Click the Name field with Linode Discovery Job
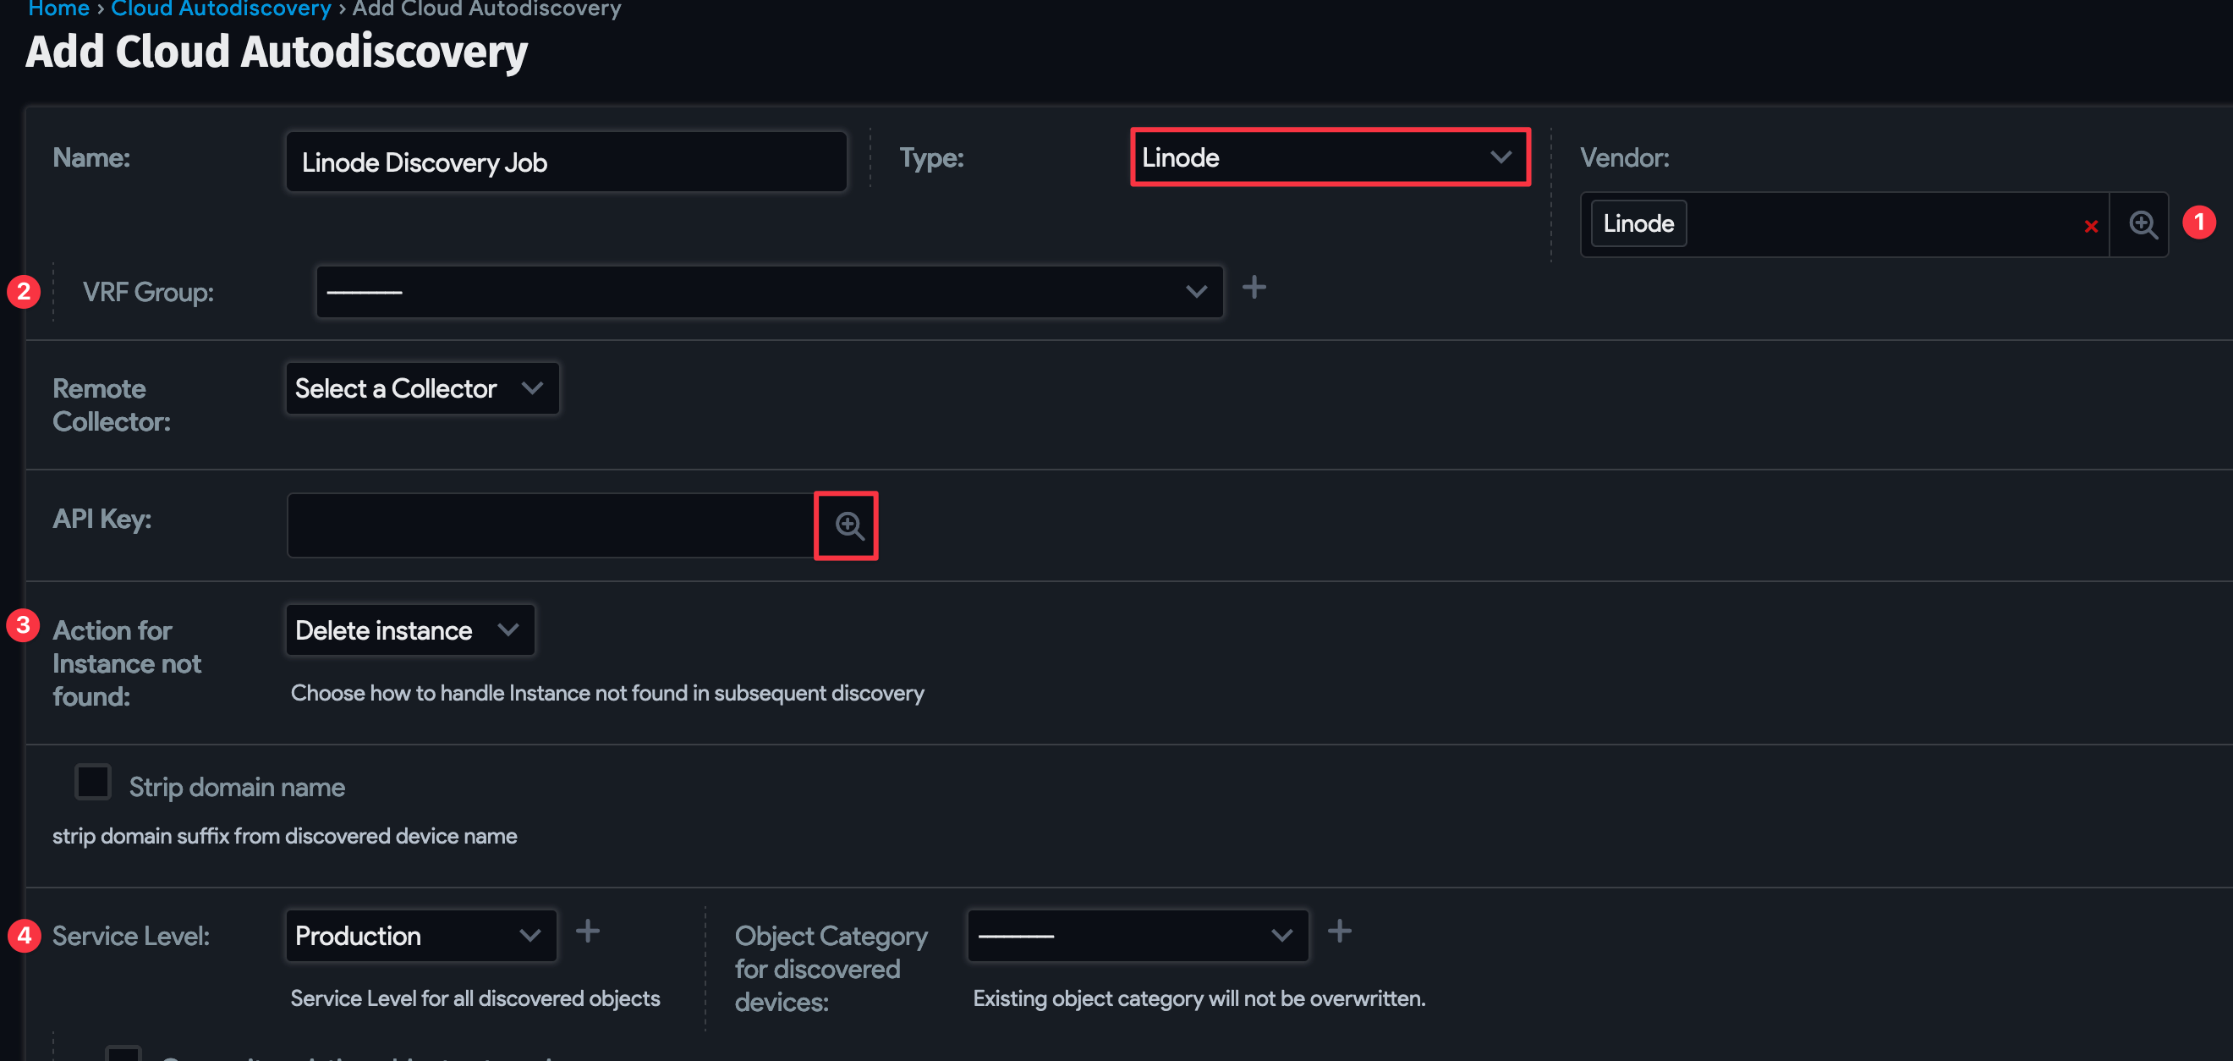This screenshot has height=1061, width=2233. 565,162
